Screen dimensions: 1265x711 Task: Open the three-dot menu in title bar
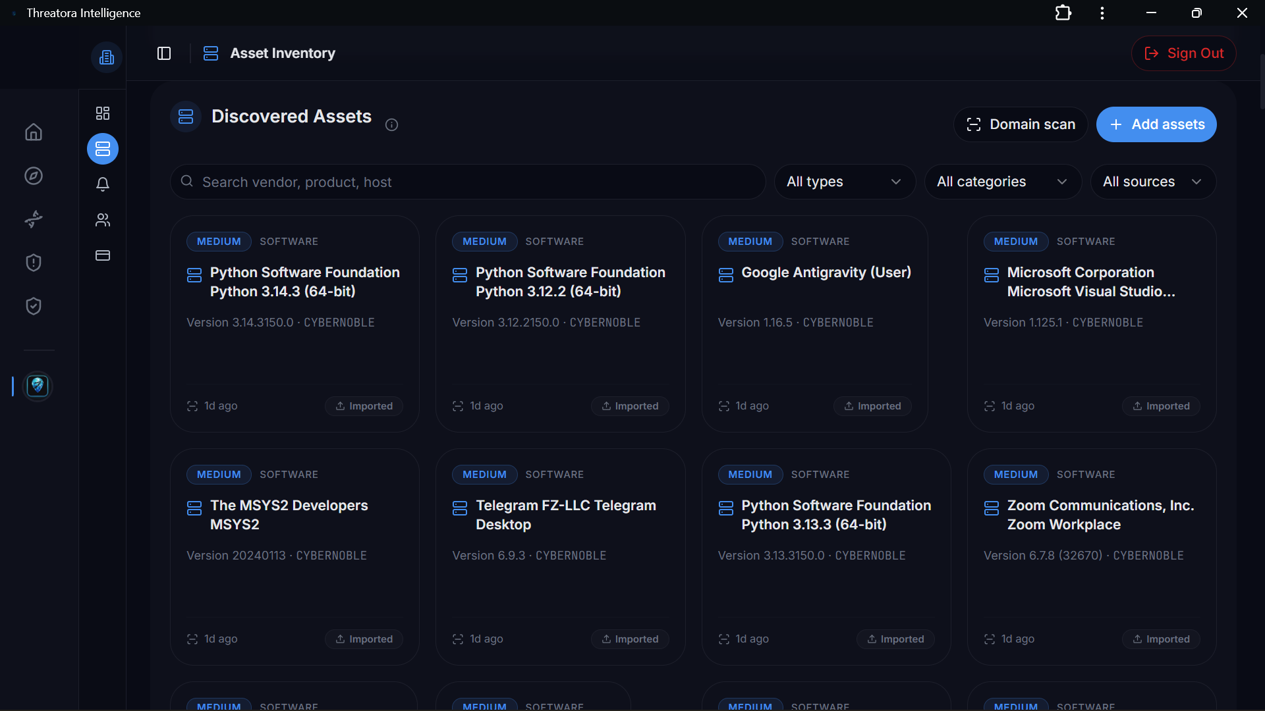tap(1102, 13)
